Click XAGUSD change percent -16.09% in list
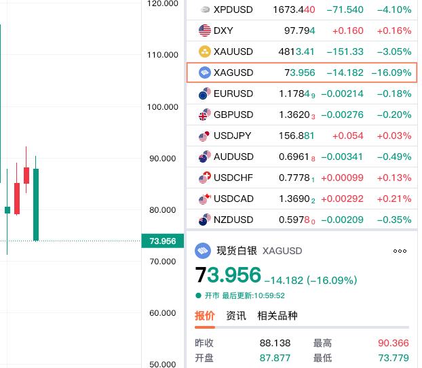 click(x=391, y=73)
